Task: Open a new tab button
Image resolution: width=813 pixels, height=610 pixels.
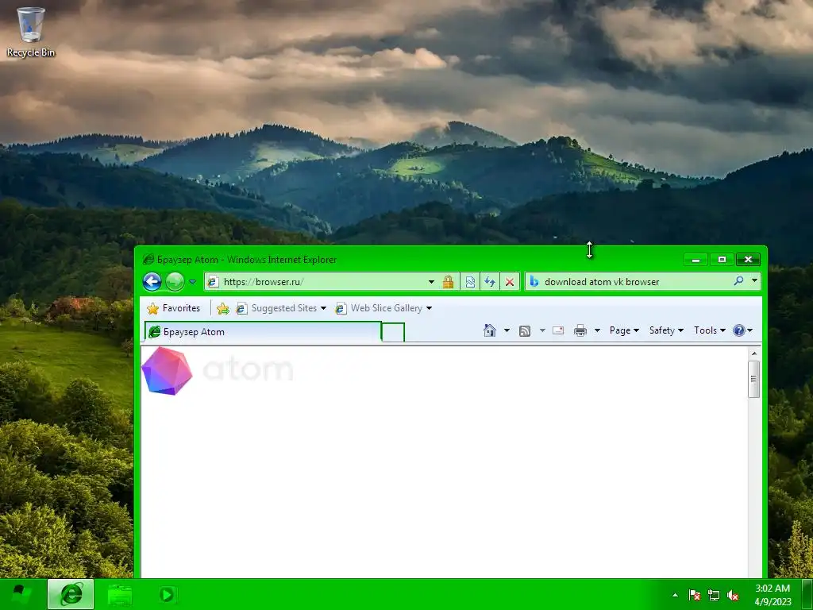Action: click(x=393, y=333)
